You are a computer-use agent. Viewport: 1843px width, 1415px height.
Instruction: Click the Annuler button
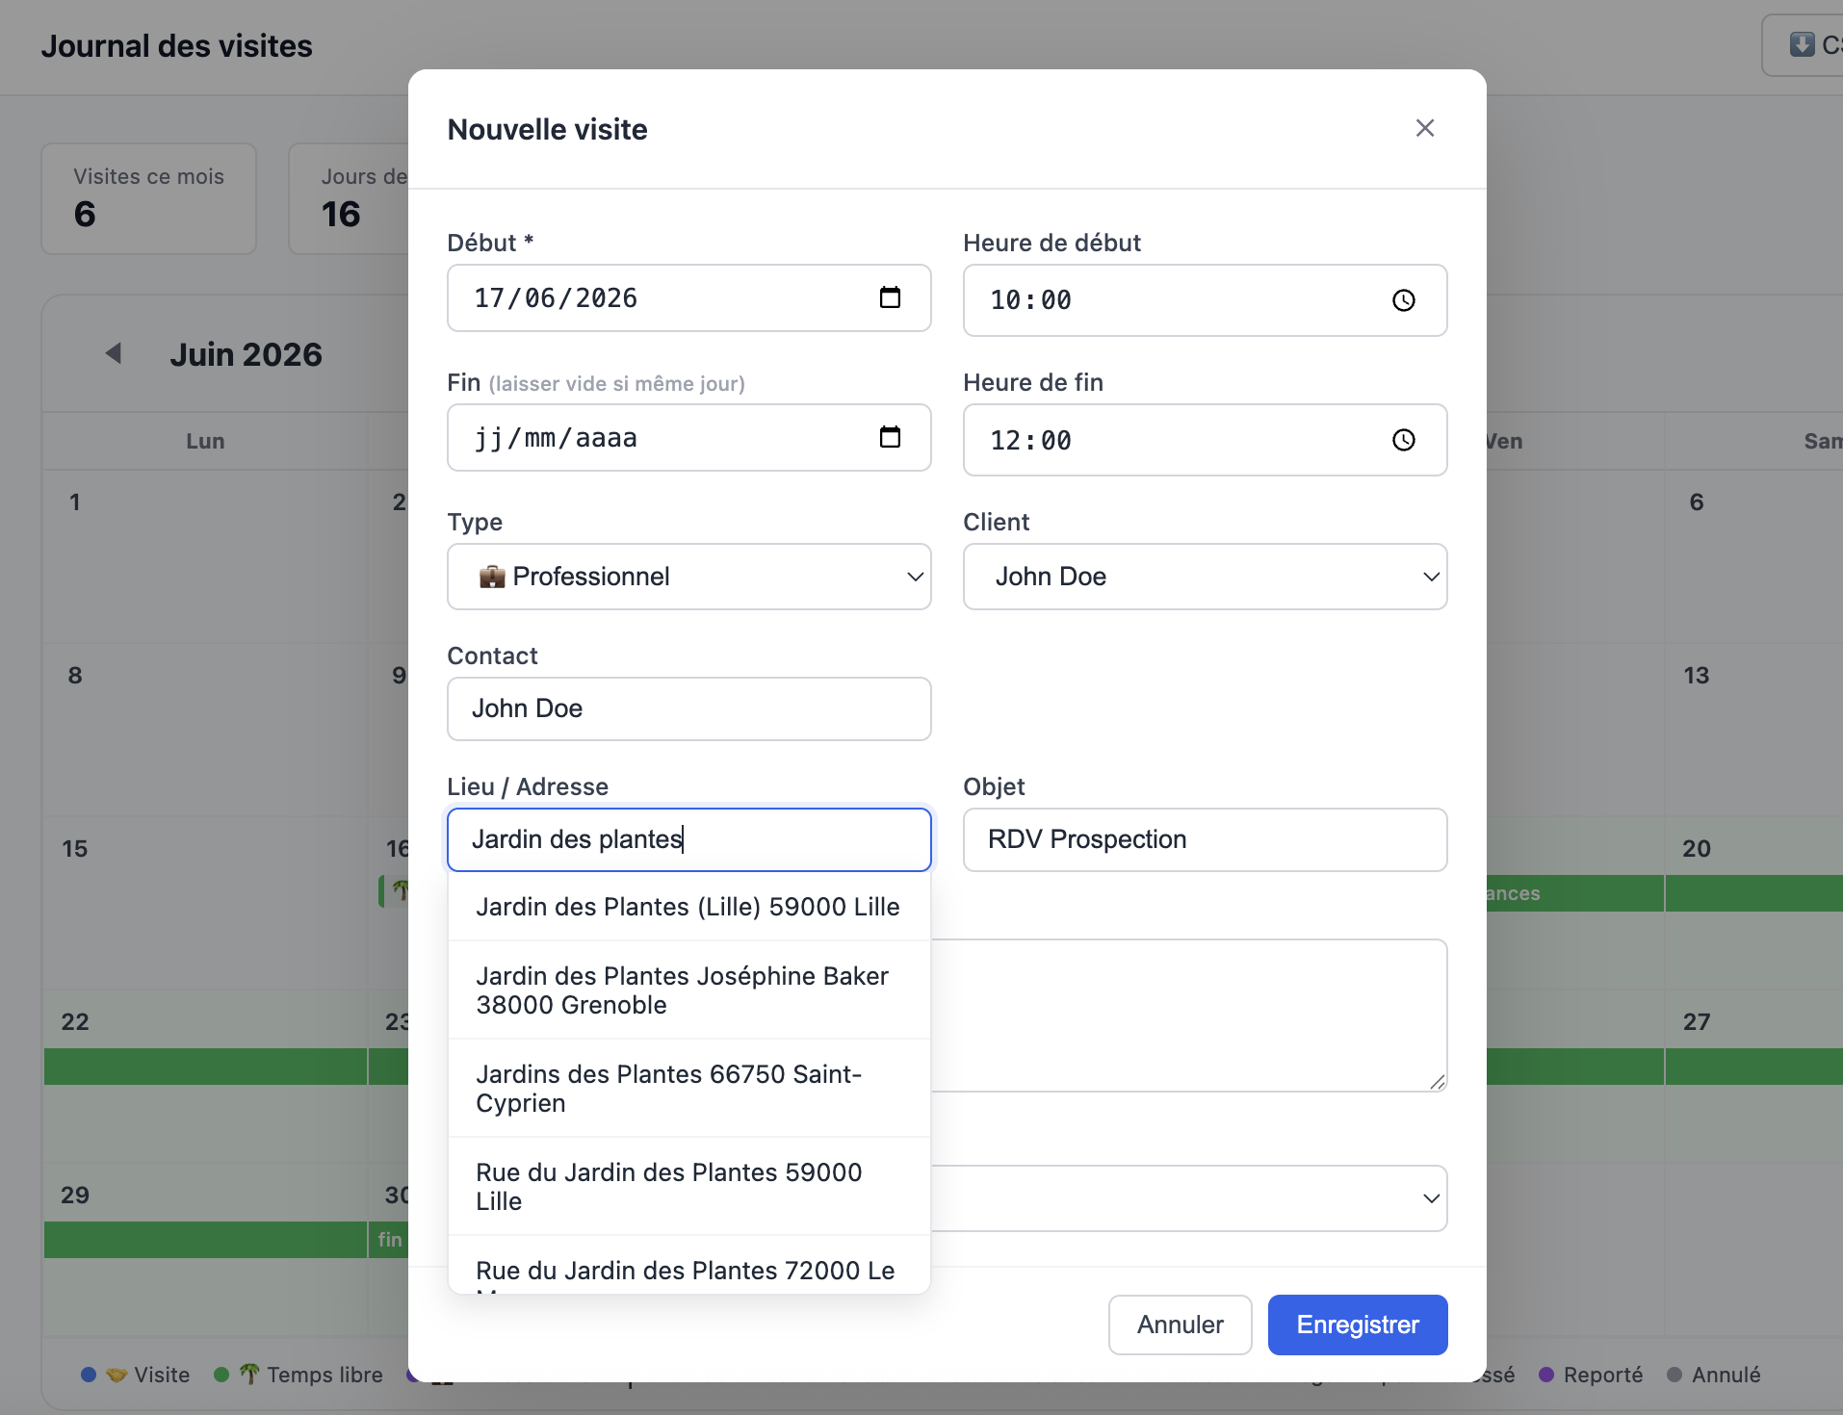click(x=1181, y=1325)
